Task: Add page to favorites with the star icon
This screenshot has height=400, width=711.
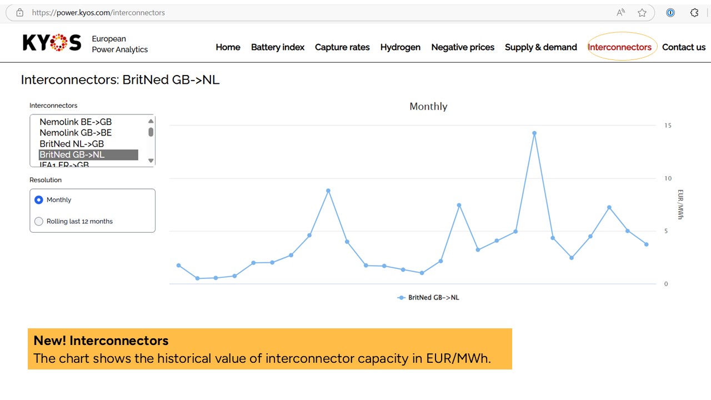Action: pos(642,12)
